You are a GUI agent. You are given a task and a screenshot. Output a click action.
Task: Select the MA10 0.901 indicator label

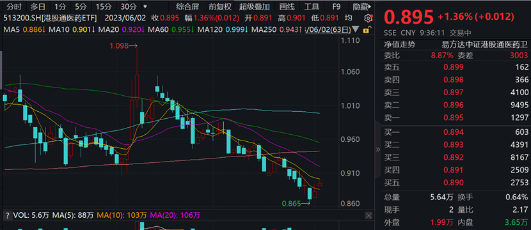coord(72,30)
